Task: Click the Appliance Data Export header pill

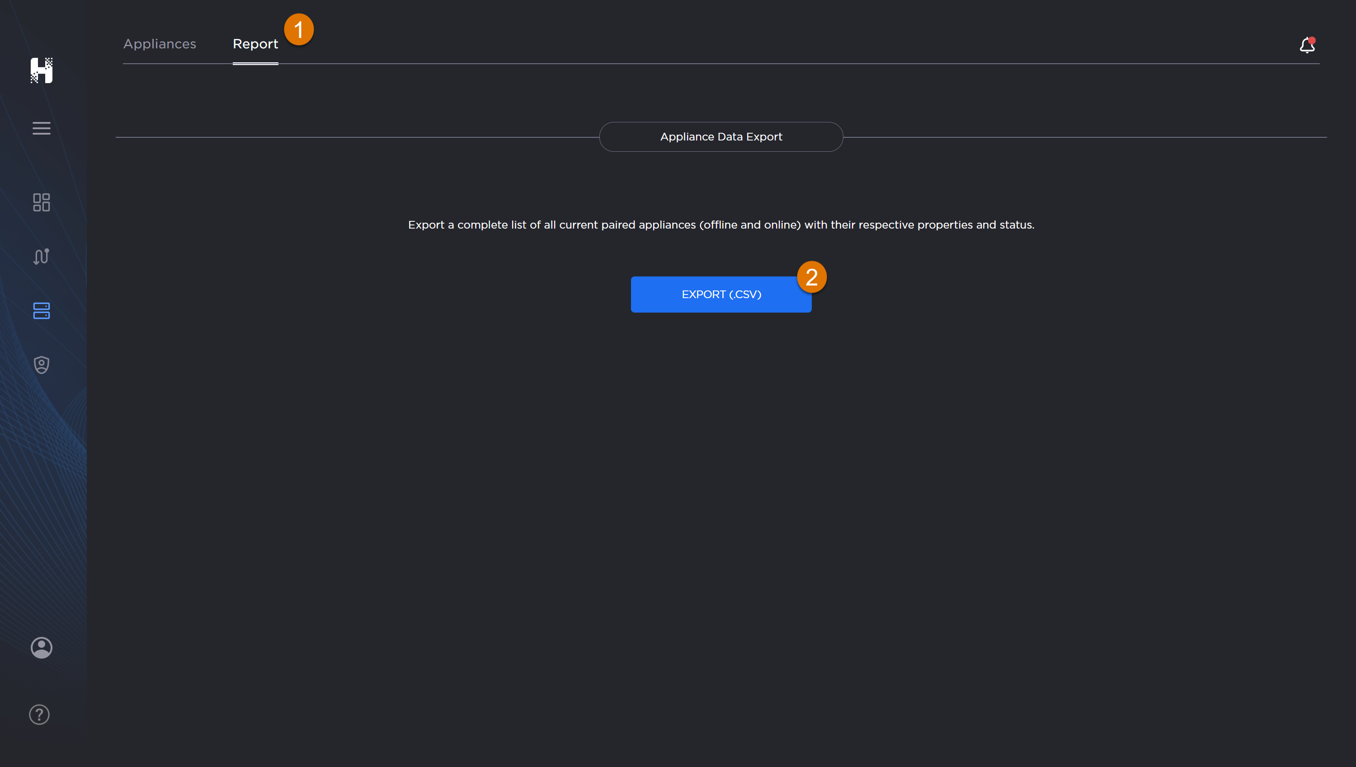Action: click(x=720, y=137)
